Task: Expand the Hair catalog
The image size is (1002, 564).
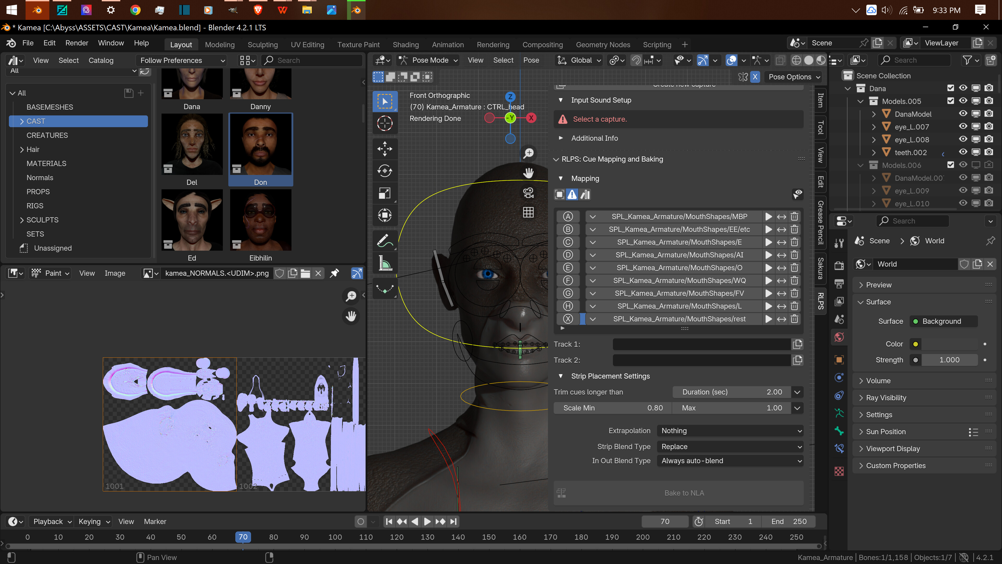Action: 22,149
